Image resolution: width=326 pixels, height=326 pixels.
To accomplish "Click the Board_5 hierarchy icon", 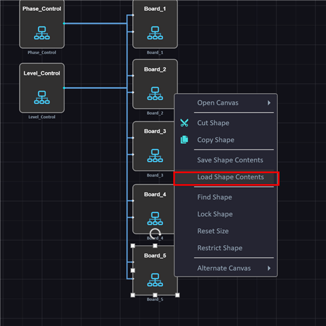I will point(155,280).
